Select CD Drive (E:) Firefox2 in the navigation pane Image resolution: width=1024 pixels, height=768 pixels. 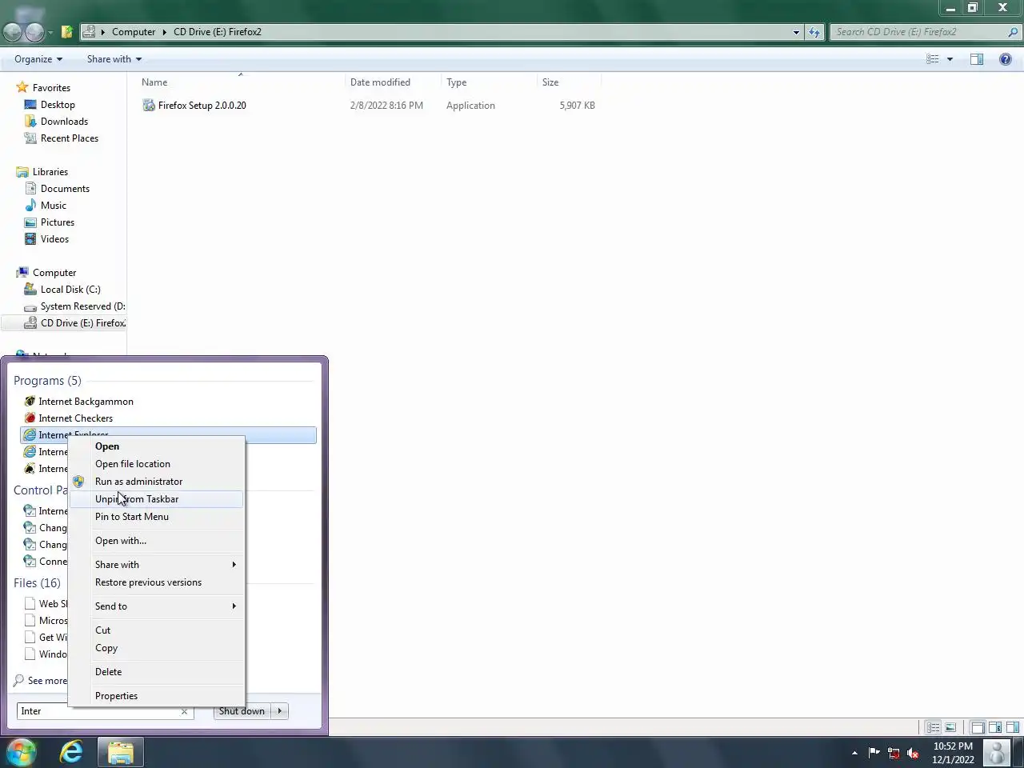click(x=64, y=323)
